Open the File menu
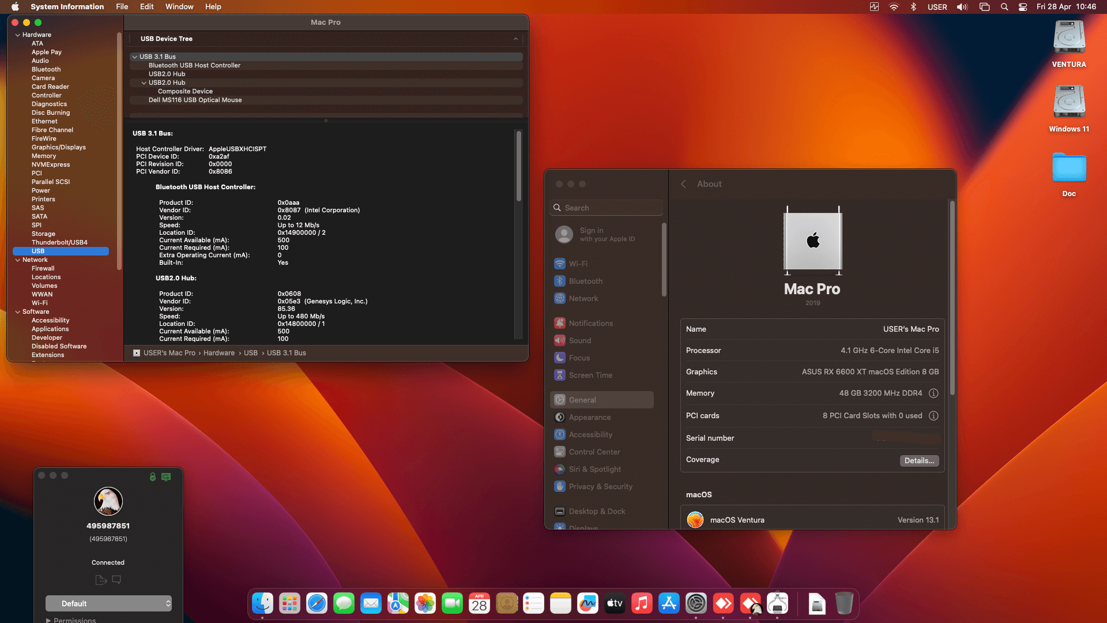 point(122,7)
